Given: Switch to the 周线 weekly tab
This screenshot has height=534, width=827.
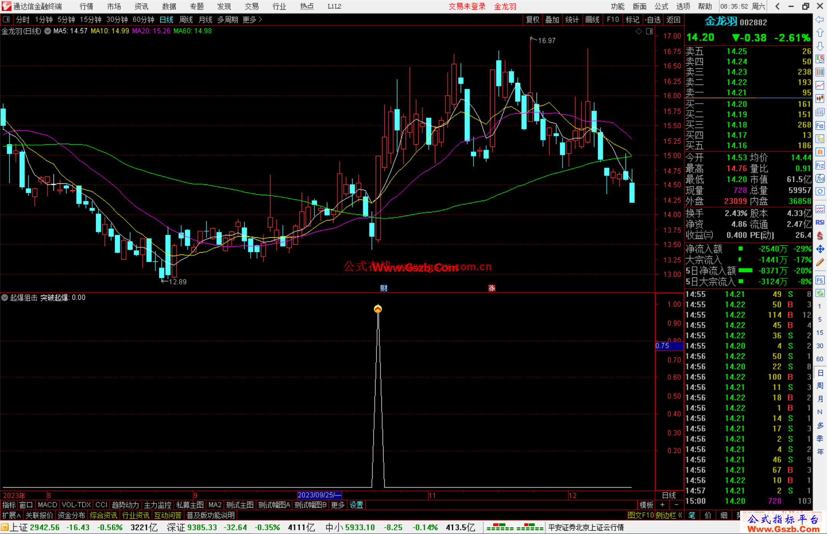Looking at the screenshot, I should (x=186, y=20).
